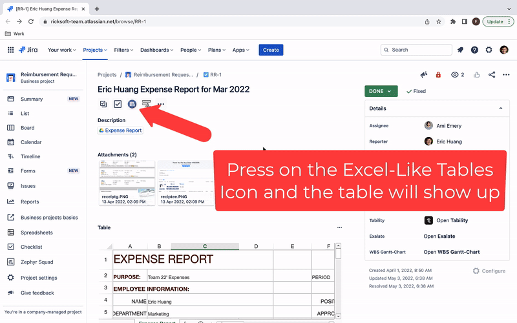517x323 pixels.
Task: Click Projects breadcrumb link
Action: click(x=107, y=75)
